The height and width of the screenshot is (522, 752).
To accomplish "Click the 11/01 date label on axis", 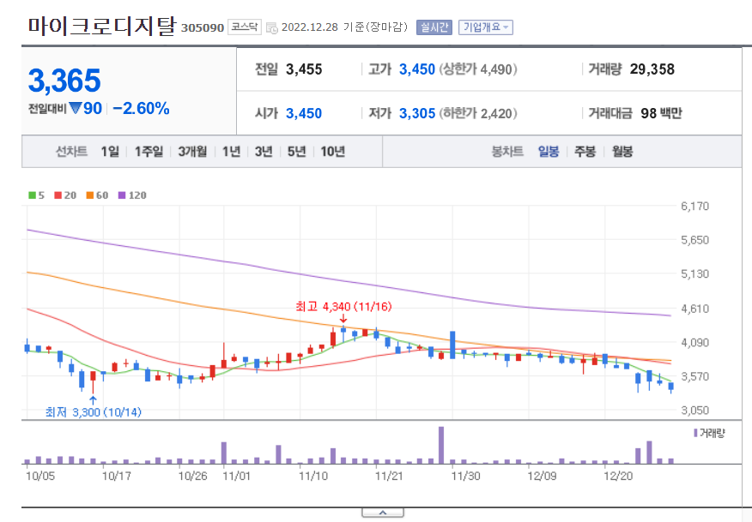I will click(236, 476).
